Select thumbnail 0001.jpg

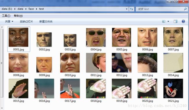(18, 37)
